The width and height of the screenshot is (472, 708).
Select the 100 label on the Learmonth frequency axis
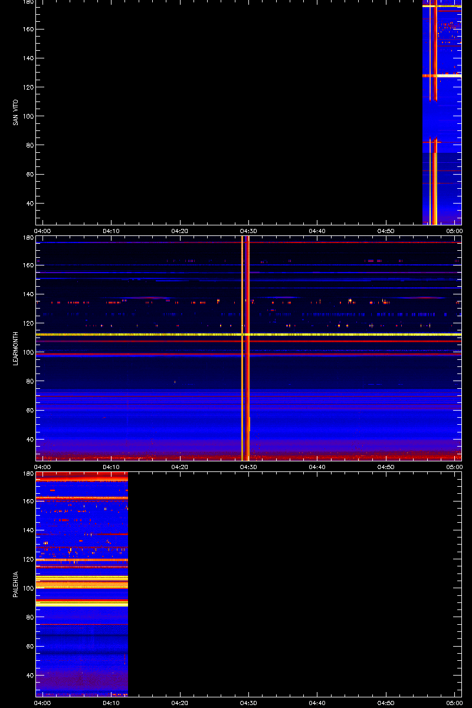click(28, 352)
